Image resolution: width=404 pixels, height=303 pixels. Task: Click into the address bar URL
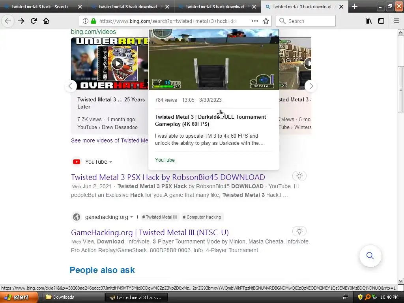click(x=167, y=21)
